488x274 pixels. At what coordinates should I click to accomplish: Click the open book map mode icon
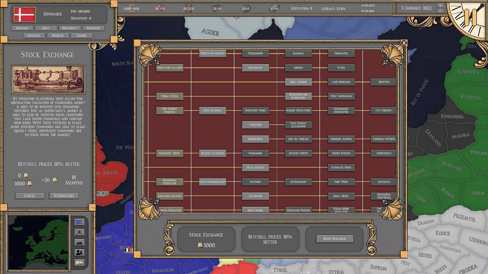tap(79, 263)
